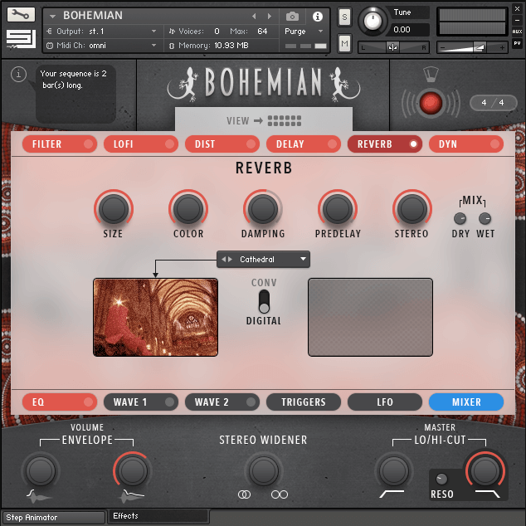The image size is (526, 526).
Task: Click the MIXER button
Action: pyautogui.click(x=465, y=402)
